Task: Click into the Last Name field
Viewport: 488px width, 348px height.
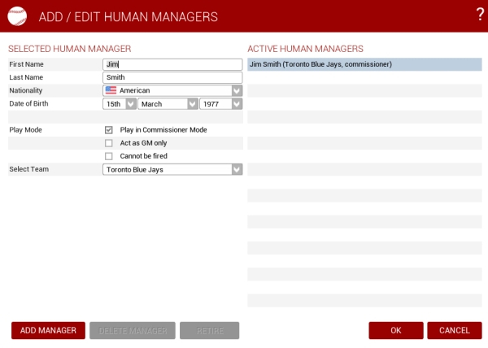Action: point(172,77)
